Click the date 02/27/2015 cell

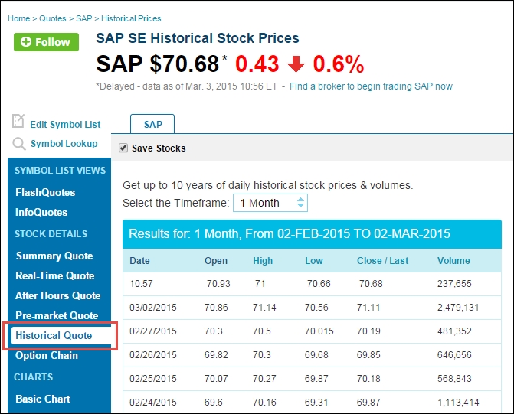pyautogui.click(x=153, y=331)
